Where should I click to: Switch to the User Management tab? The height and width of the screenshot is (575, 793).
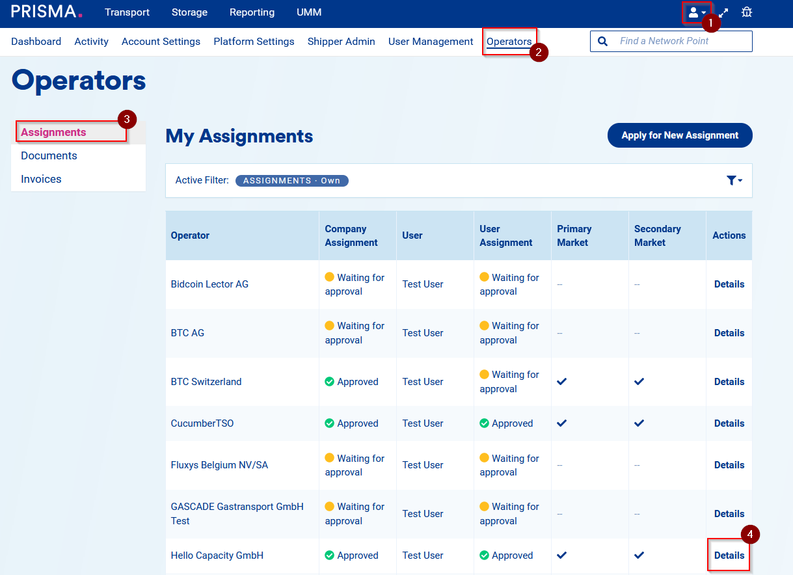click(431, 42)
